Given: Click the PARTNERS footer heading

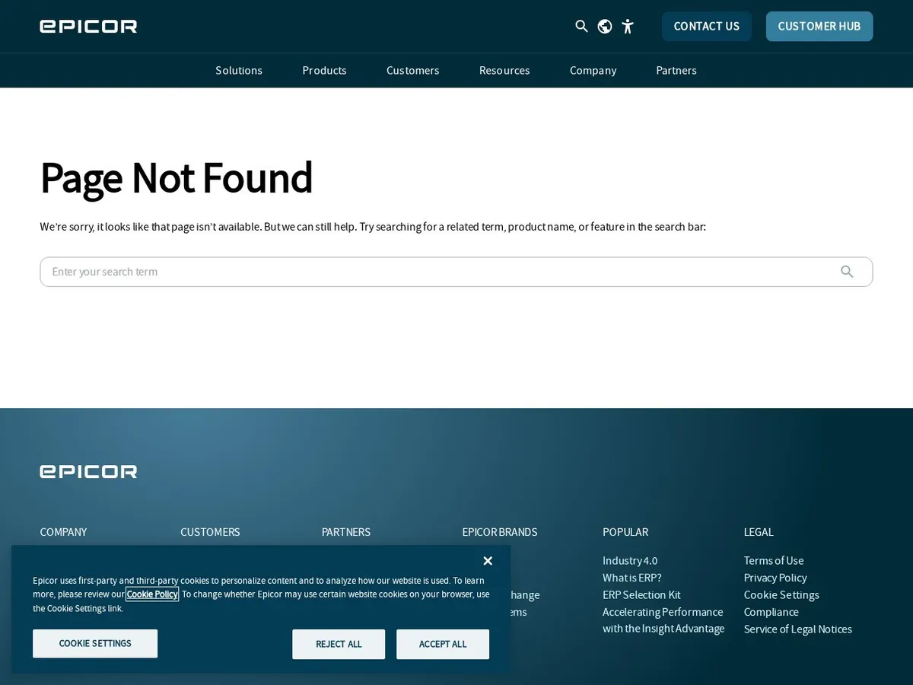Looking at the screenshot, I should pyautogui.click(x=346, y=532).
